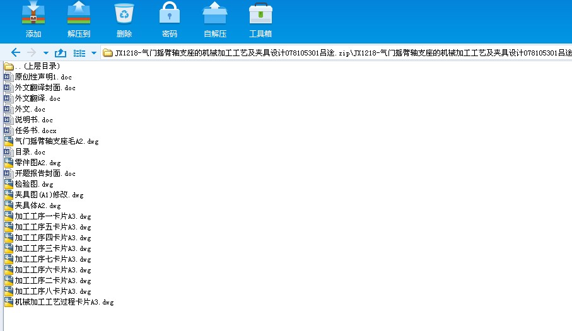Click the Word icon beside 任务书.docx
The height and width of the screenshot is (331, 572).
[x=9, y=131]
